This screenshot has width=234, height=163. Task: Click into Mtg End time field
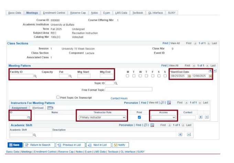[106, 76]
